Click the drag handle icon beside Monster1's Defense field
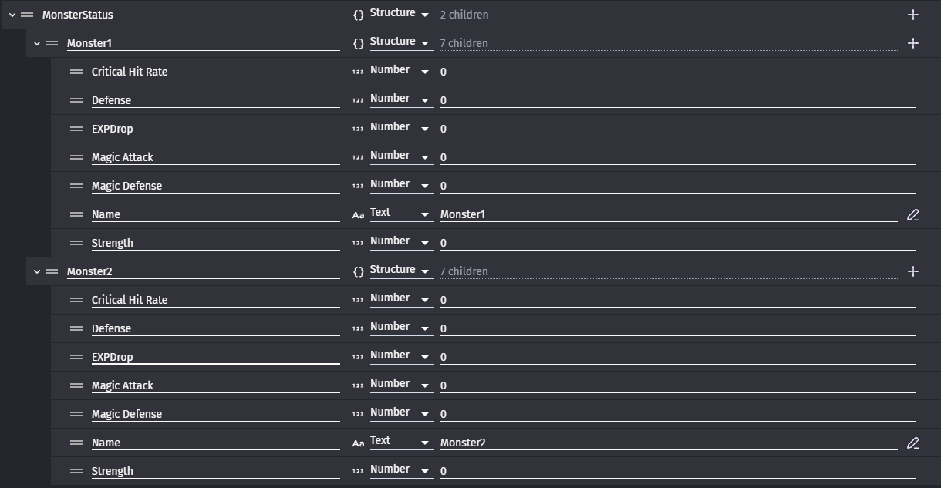The image size is (941, 488). point(76,99)
